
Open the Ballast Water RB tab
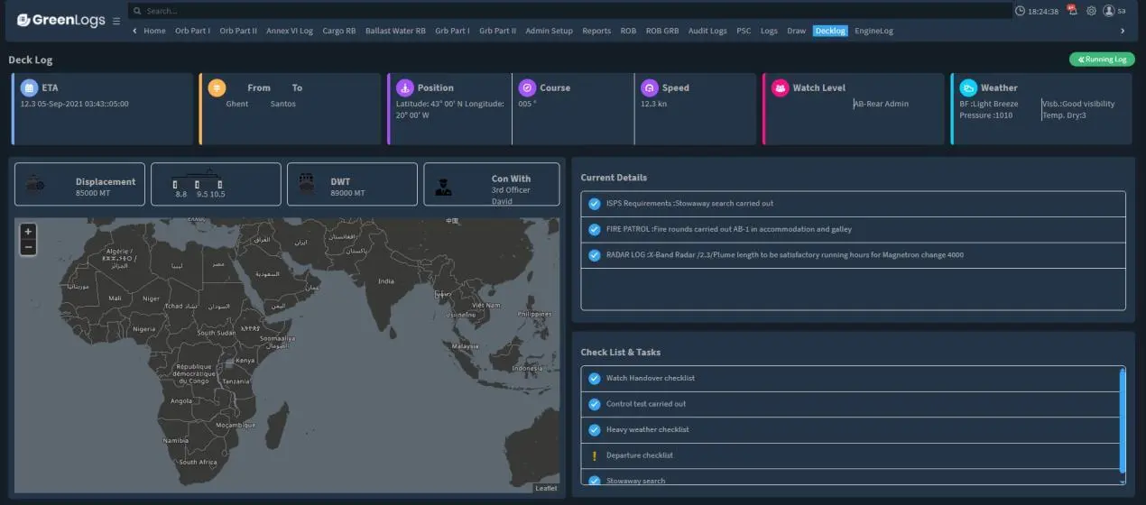(395, 31)
